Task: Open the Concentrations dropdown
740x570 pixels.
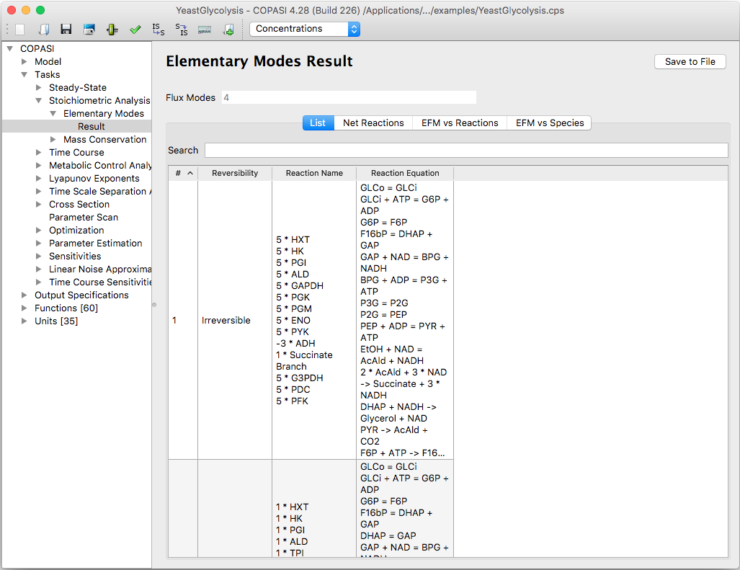Action: [305, 29]
